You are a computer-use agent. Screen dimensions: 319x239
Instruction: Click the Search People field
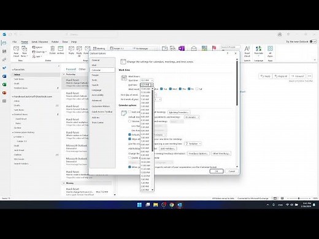click(x=231, y=47)
